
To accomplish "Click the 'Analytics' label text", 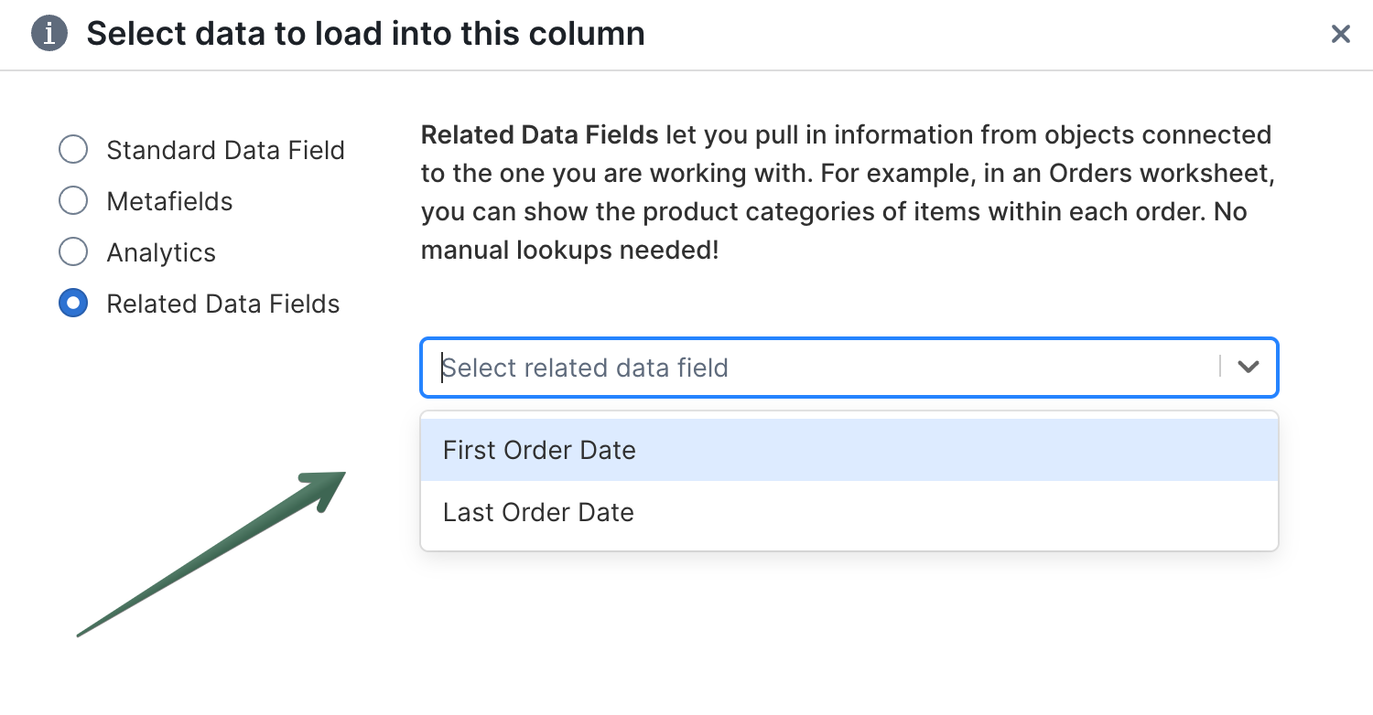I will tap(161, 252).
